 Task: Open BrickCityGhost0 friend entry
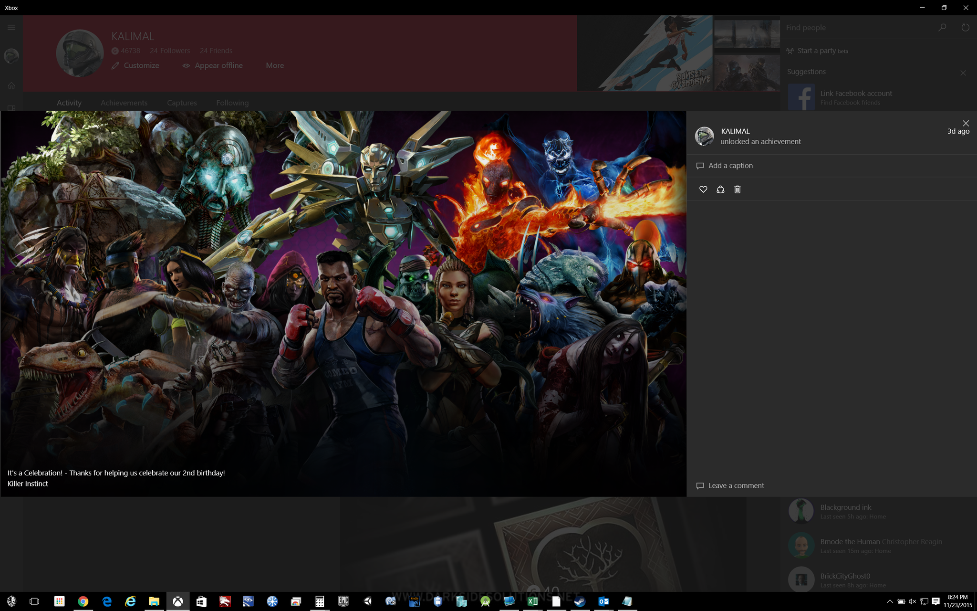coord(878,579)
